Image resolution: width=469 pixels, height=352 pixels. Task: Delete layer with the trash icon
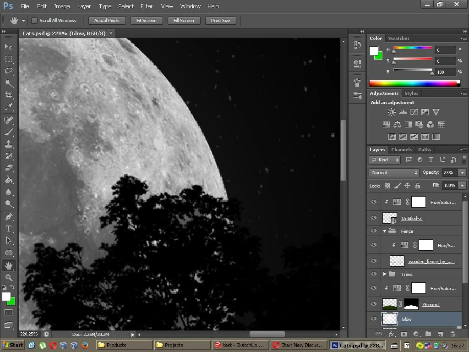(453, 334)
